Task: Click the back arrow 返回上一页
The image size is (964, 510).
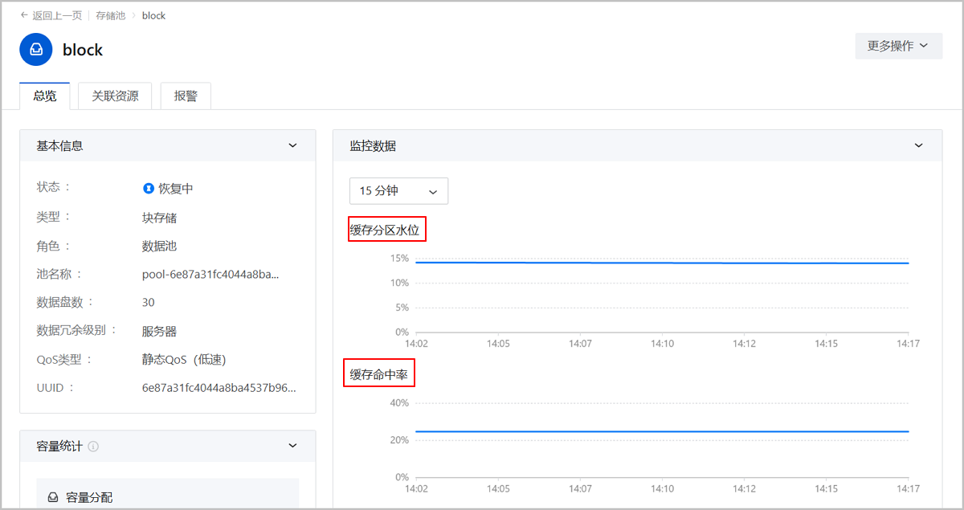Action: [51, 15]
